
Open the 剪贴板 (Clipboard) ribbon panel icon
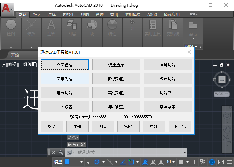(173, 24)
